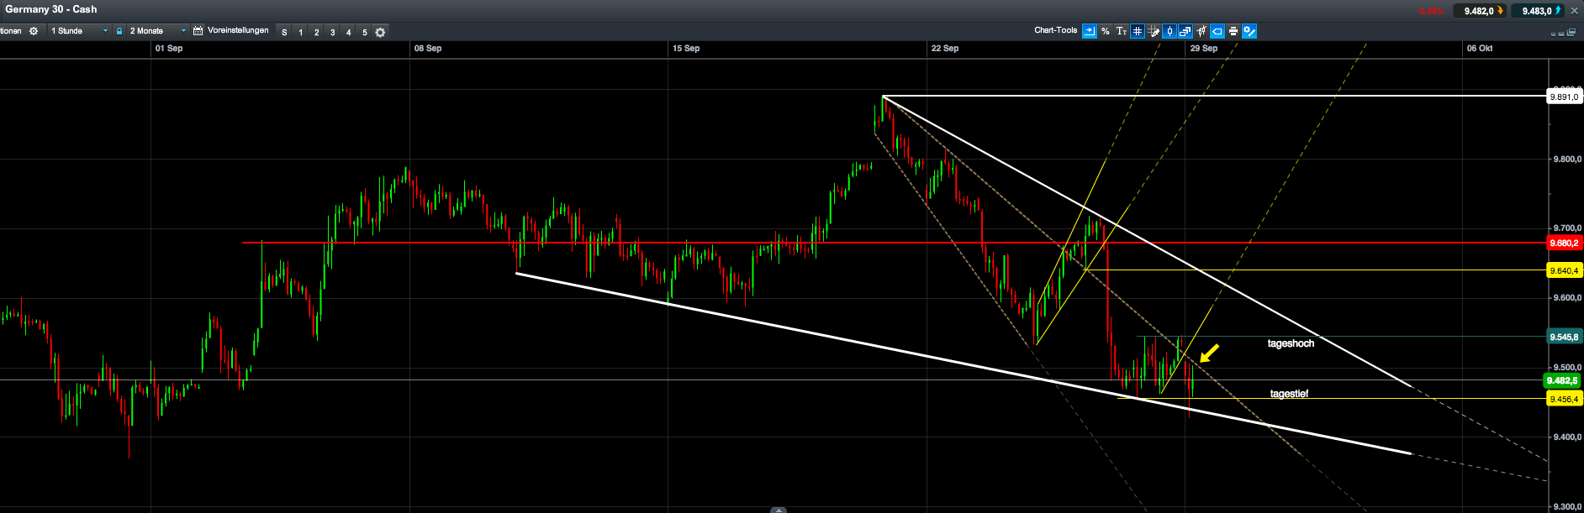Print the chart
Viewport: 1584px width, 513px height.
click(1233, 31)
